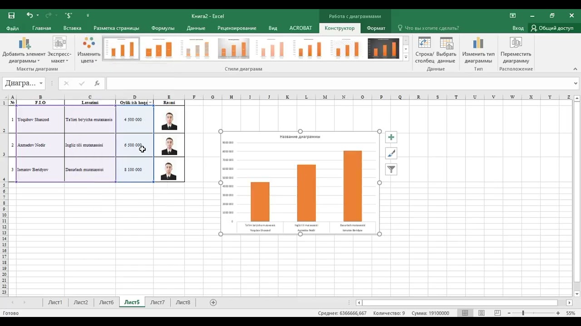The height and width of the screenshot is (326, 581).
Task: Click the zoom slider handle
Action: 523,313
